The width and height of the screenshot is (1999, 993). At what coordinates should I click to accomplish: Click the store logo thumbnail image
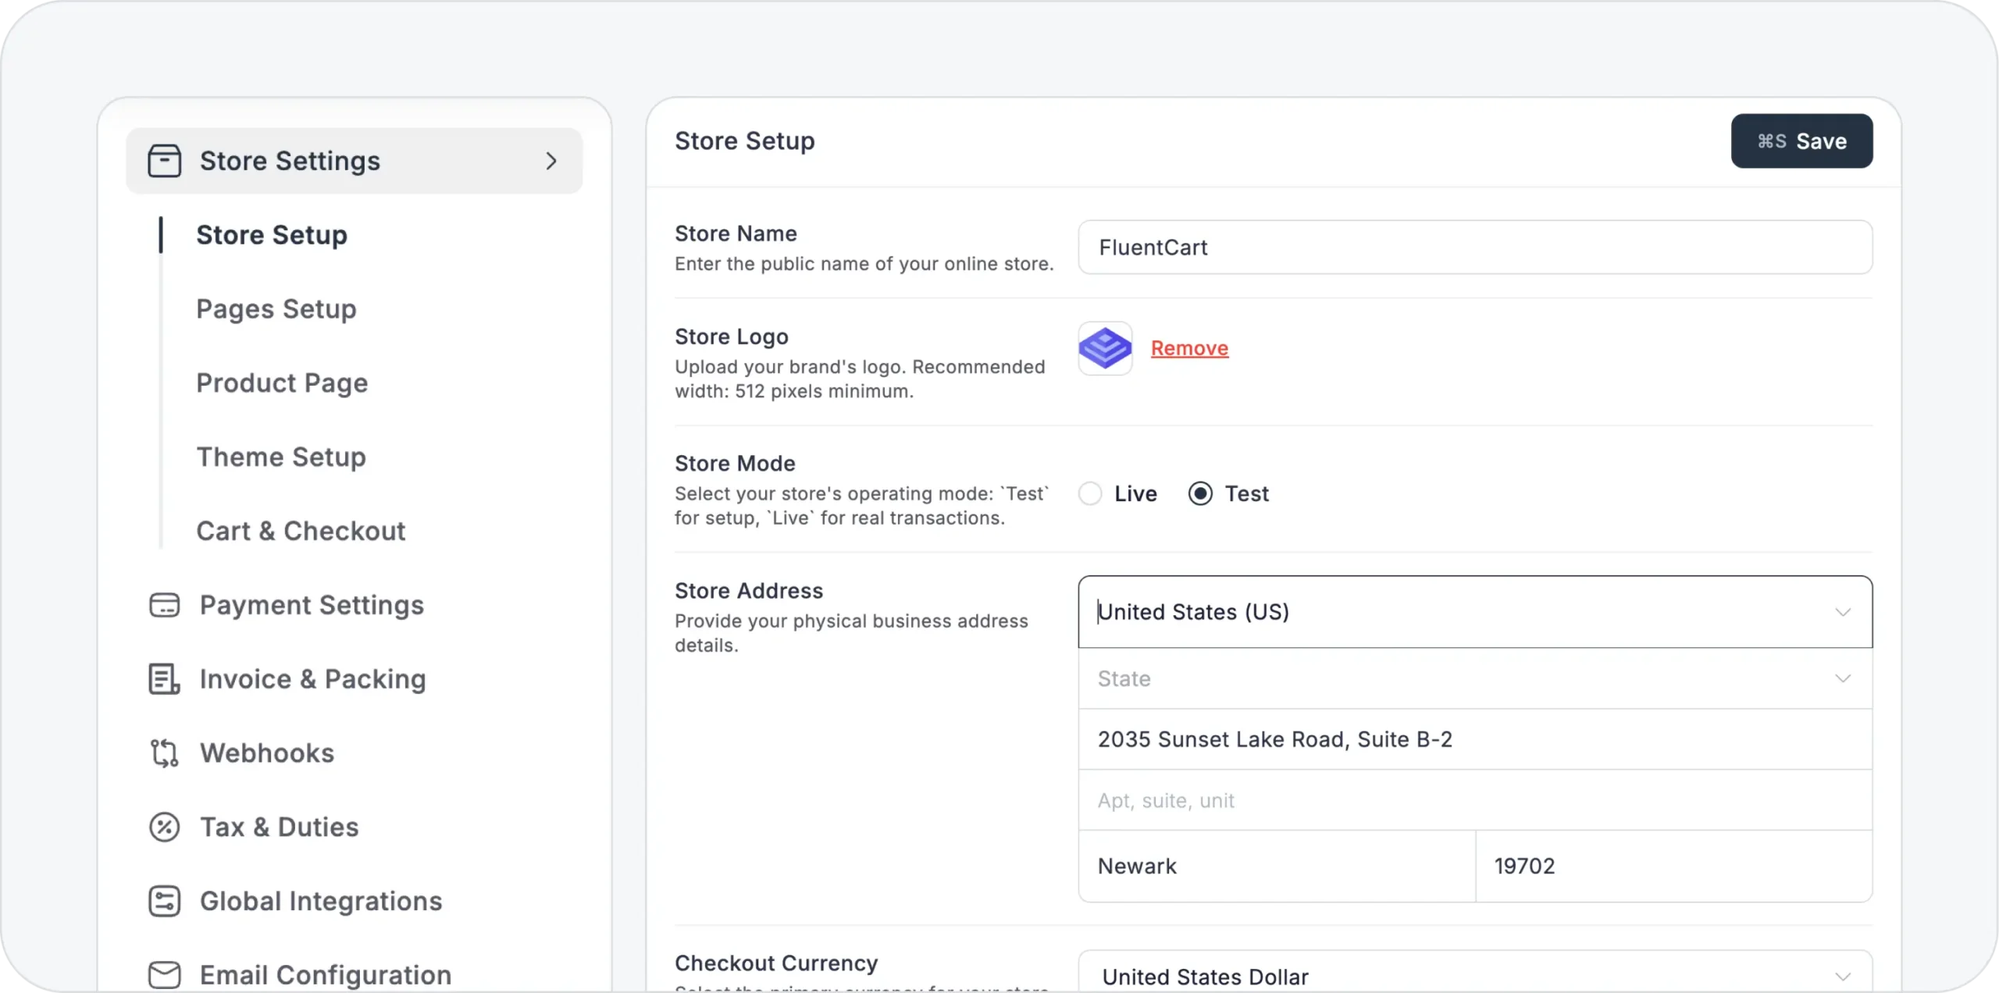[x=1105, y=348]
